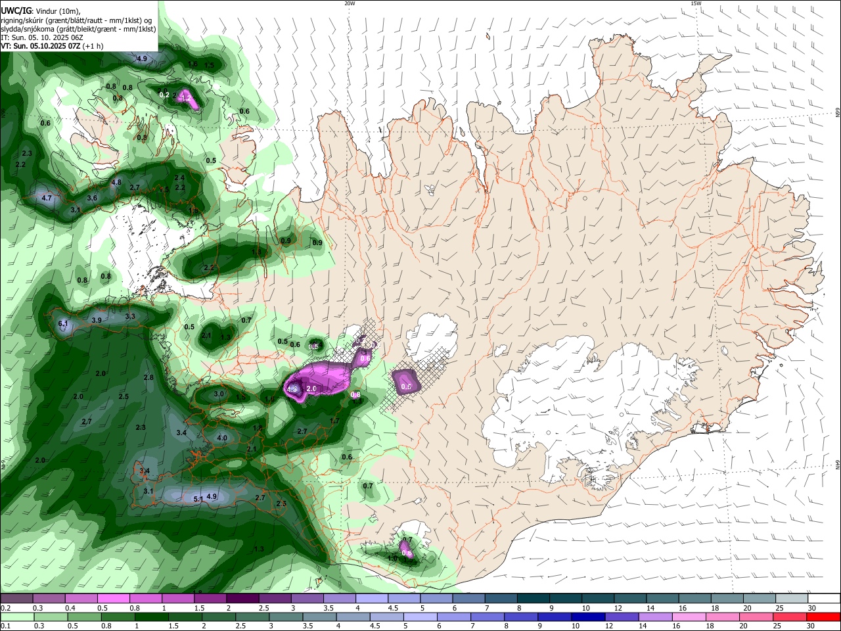Click the 4.0 precipitation value on map

pos(222,438)
